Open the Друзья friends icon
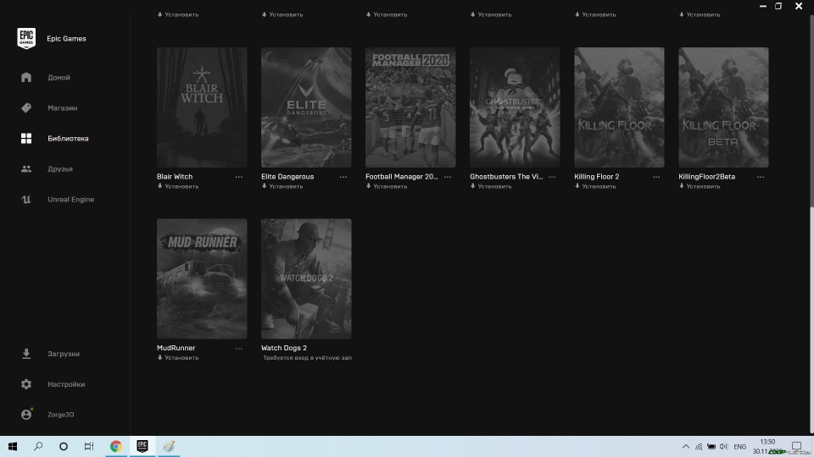The height and width of the screenshot is (457, 814). coord(26,169)
